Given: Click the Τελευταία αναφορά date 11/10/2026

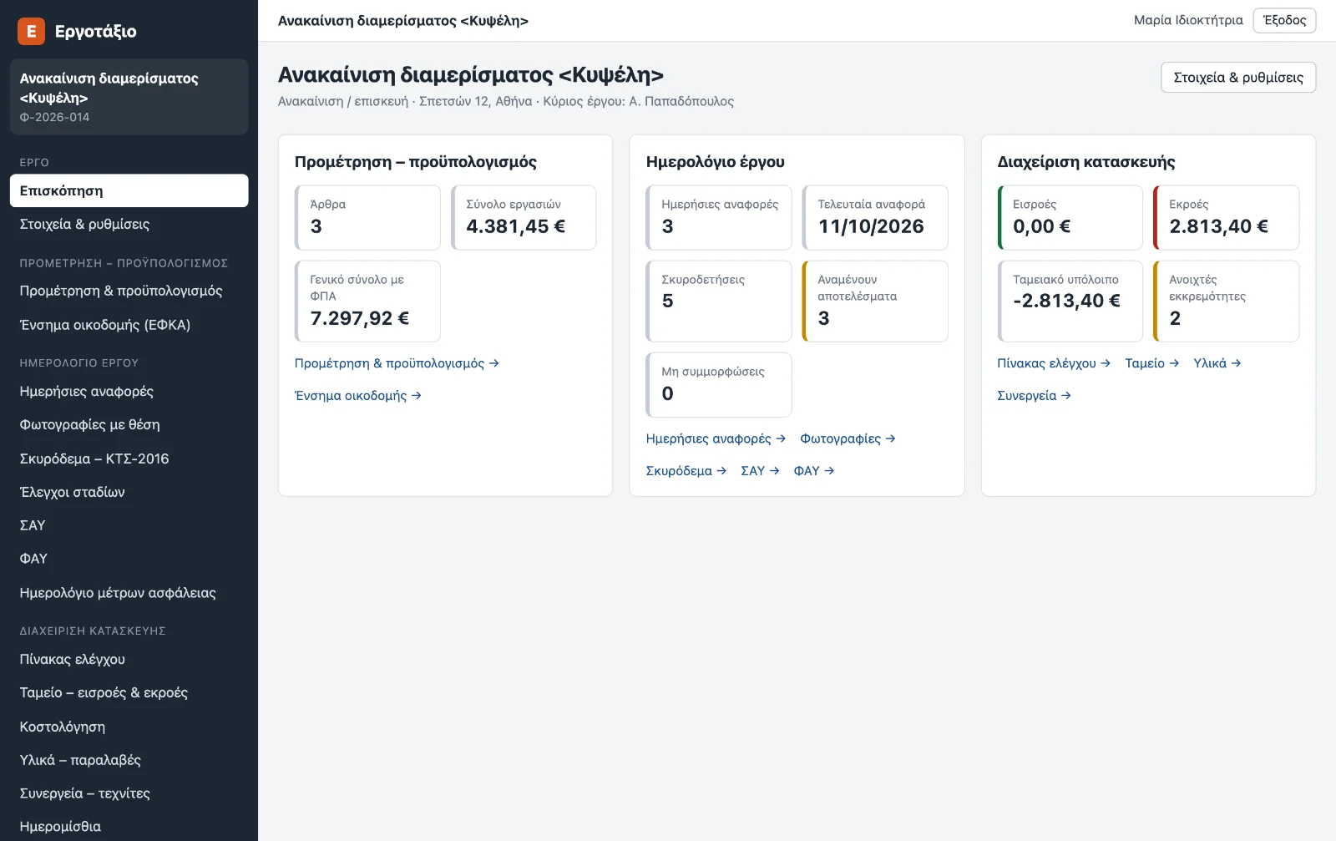Looking at the screenshot, I should pos(871,226).
